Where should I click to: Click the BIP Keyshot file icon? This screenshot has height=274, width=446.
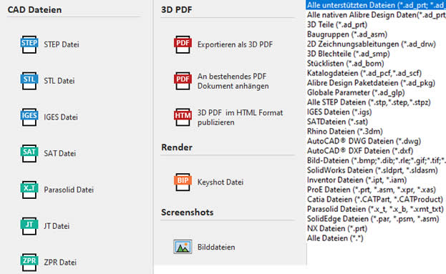183,182
